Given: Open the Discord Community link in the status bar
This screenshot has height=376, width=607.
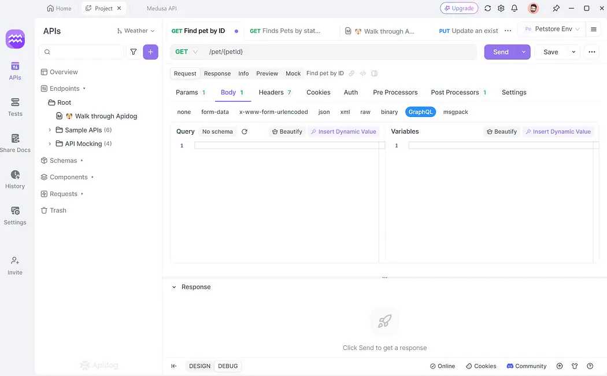Looking at the screenshot, I should pyautogui.click(x=526, y=366).
